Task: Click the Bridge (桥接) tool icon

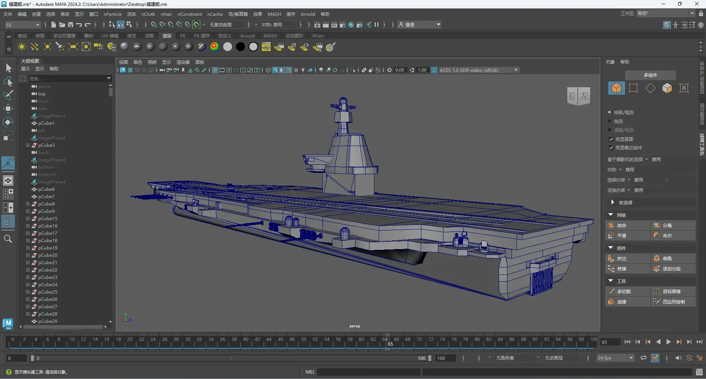Action: click(611, 269)
